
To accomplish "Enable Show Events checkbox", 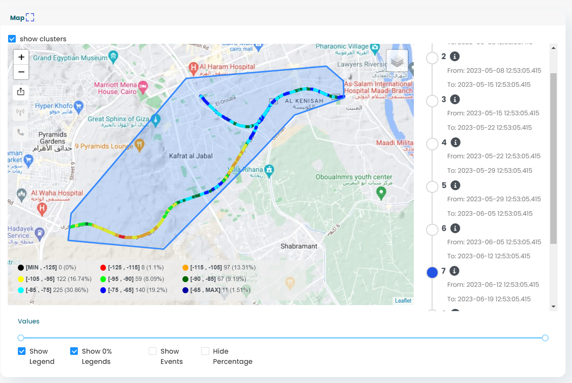I will tap(153, 351).
